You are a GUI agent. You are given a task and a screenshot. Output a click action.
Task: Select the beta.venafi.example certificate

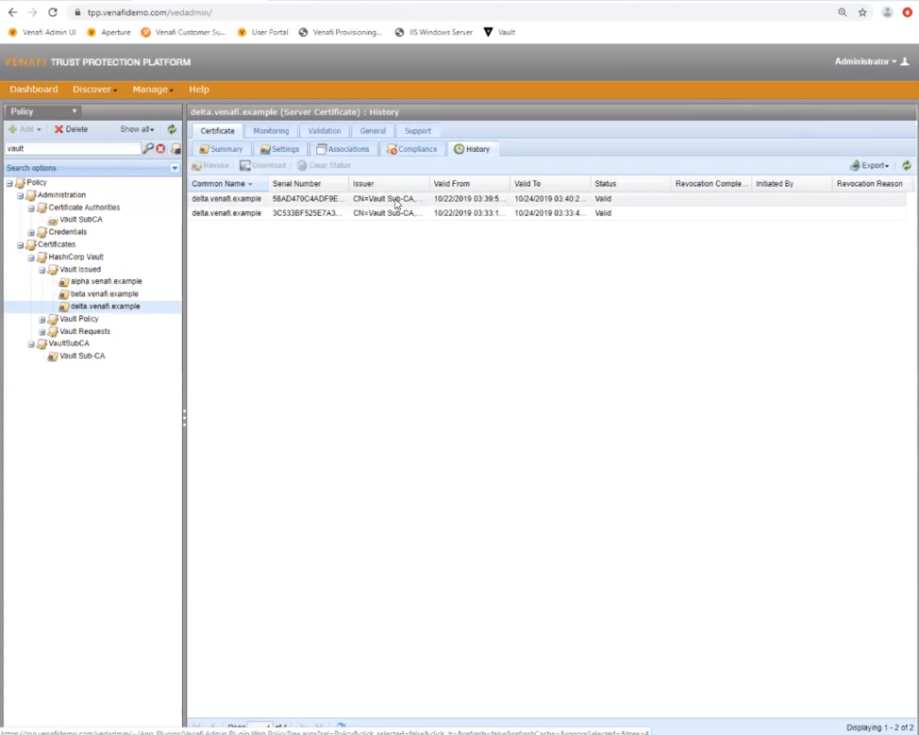(105, 293)
